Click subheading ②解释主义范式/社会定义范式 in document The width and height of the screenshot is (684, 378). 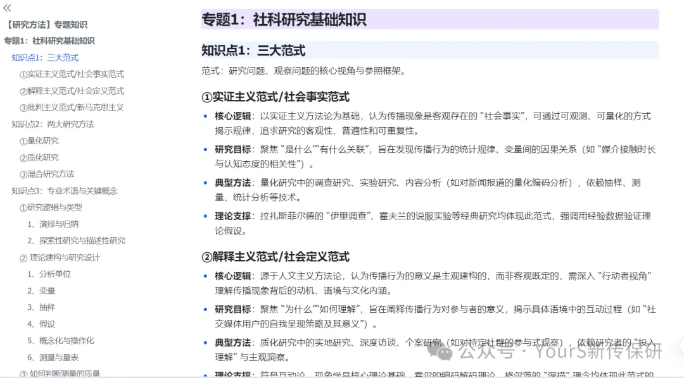click(x=275, y=257)
